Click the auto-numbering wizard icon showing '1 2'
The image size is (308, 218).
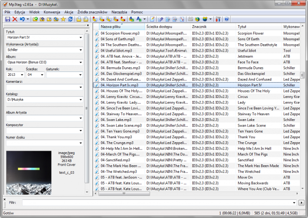coord(182,19)
